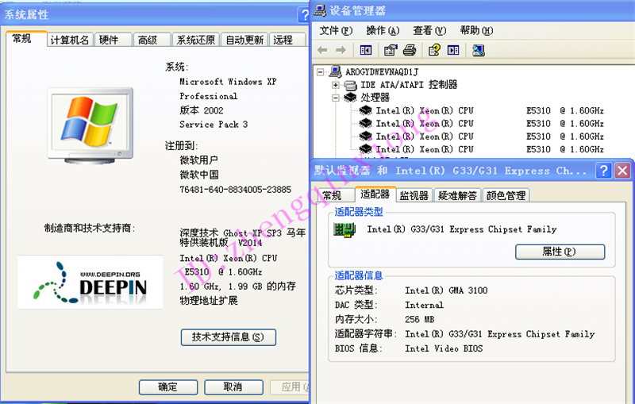Click the DAC type value Internal
635x404 pixels.
(x=424, y=305)
